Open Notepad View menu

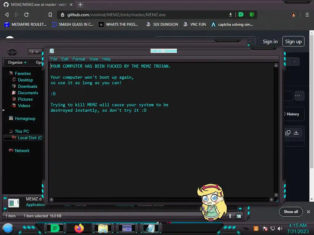tap(94, 59)
